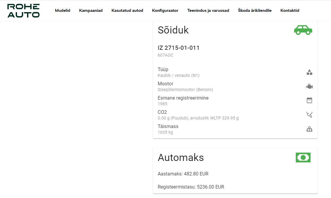Screen dimensions: 331x198
Task: Click the vehicle type shapes icon
Action: (309, 72)
